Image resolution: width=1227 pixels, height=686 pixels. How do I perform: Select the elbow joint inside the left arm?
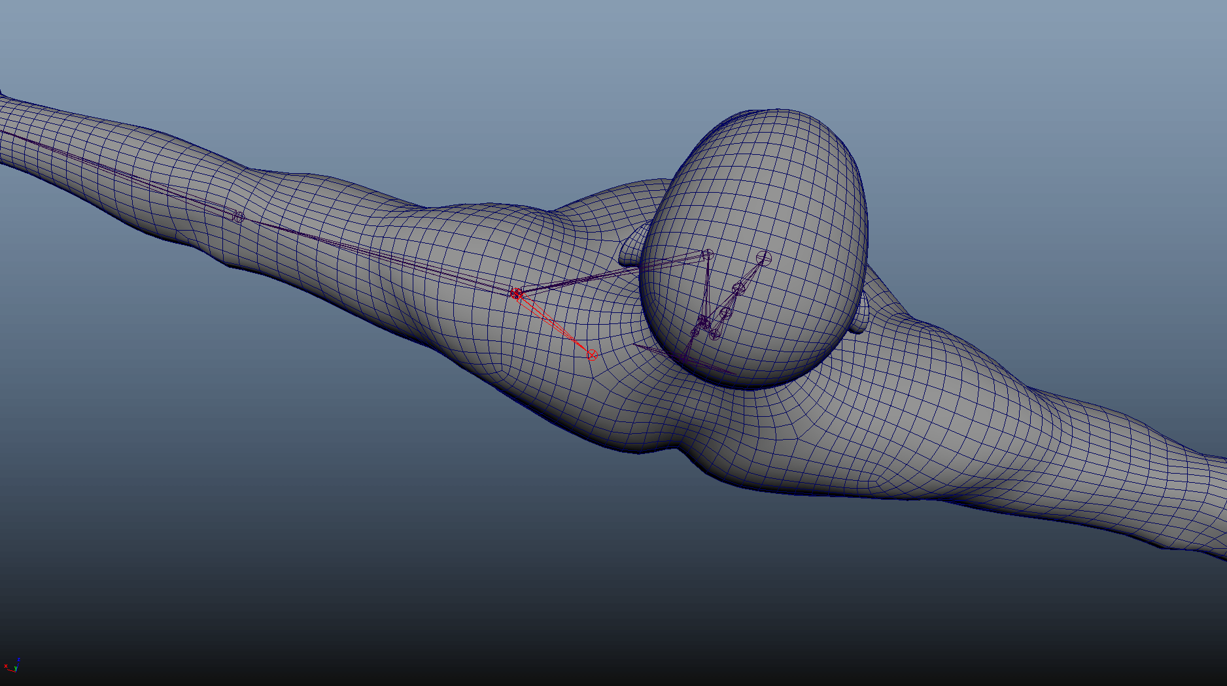tap(238, 216)
